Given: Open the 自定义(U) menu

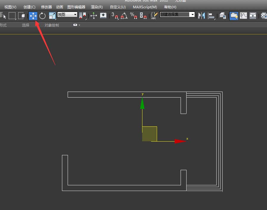Looking at the screenshot, I should (x=118, y=7).
